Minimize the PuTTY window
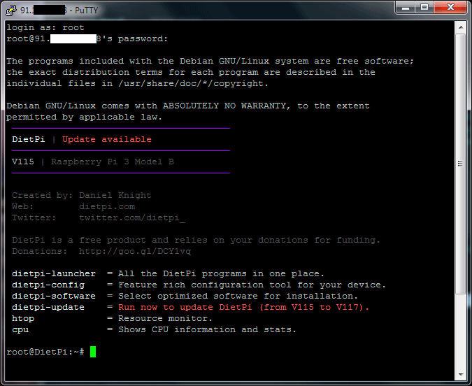The width and height of the screenshot is (472, 386). (405, 8)
